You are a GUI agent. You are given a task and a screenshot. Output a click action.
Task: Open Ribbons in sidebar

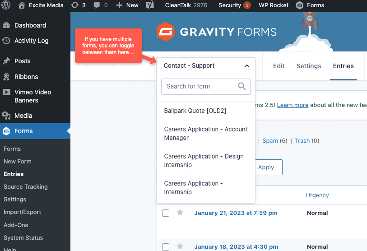pos(26,77)
